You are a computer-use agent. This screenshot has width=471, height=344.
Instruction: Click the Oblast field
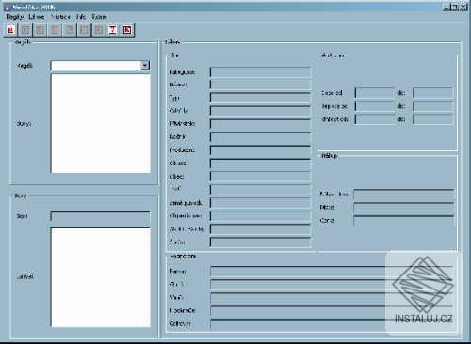coord(260,164)
